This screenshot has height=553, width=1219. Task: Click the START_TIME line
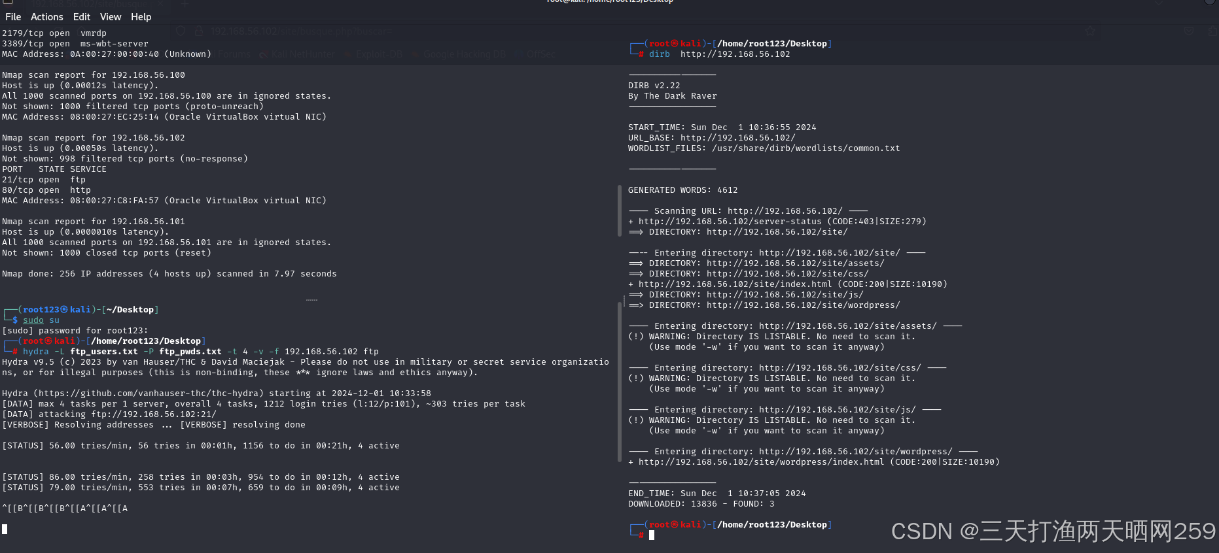point(722,127)
